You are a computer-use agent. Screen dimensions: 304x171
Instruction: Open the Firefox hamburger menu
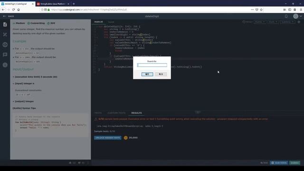(x=301, y=9)
